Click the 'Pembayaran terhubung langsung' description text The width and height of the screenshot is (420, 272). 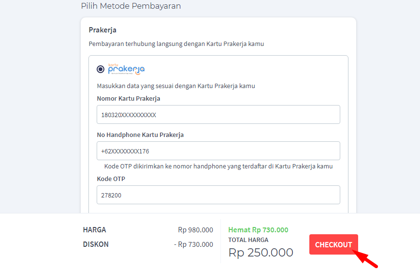[x=176, y=44]
